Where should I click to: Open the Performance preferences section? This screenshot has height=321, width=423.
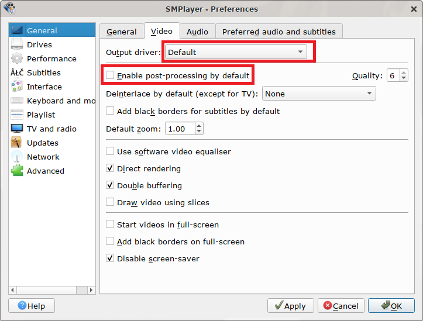pyautogui.click(x=52, y=58)
